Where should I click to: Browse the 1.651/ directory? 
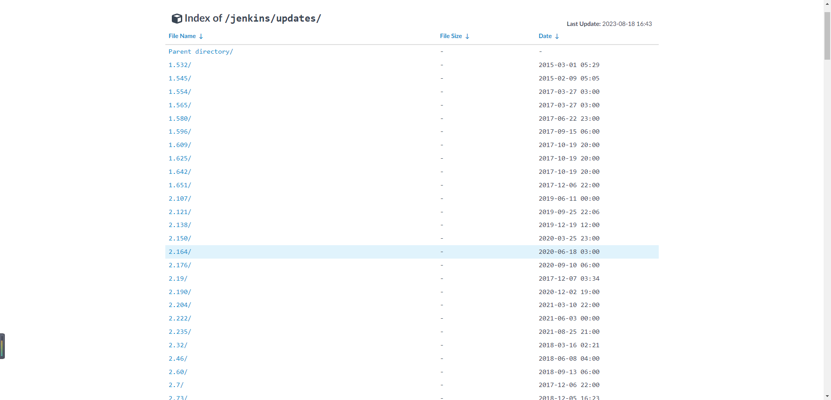(180, 185)
